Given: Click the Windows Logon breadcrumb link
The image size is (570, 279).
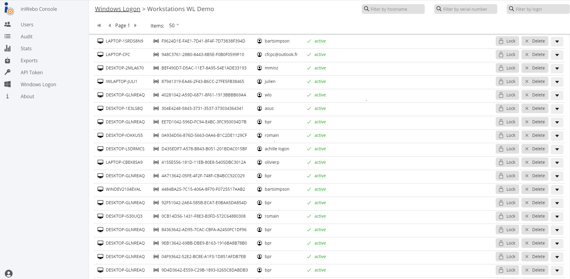Looking at the screenshot, I should 117,9.
